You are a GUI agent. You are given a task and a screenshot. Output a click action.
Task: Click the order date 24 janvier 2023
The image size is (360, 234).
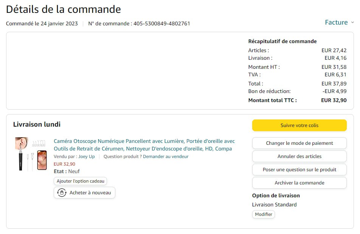[x=59, y=24]
